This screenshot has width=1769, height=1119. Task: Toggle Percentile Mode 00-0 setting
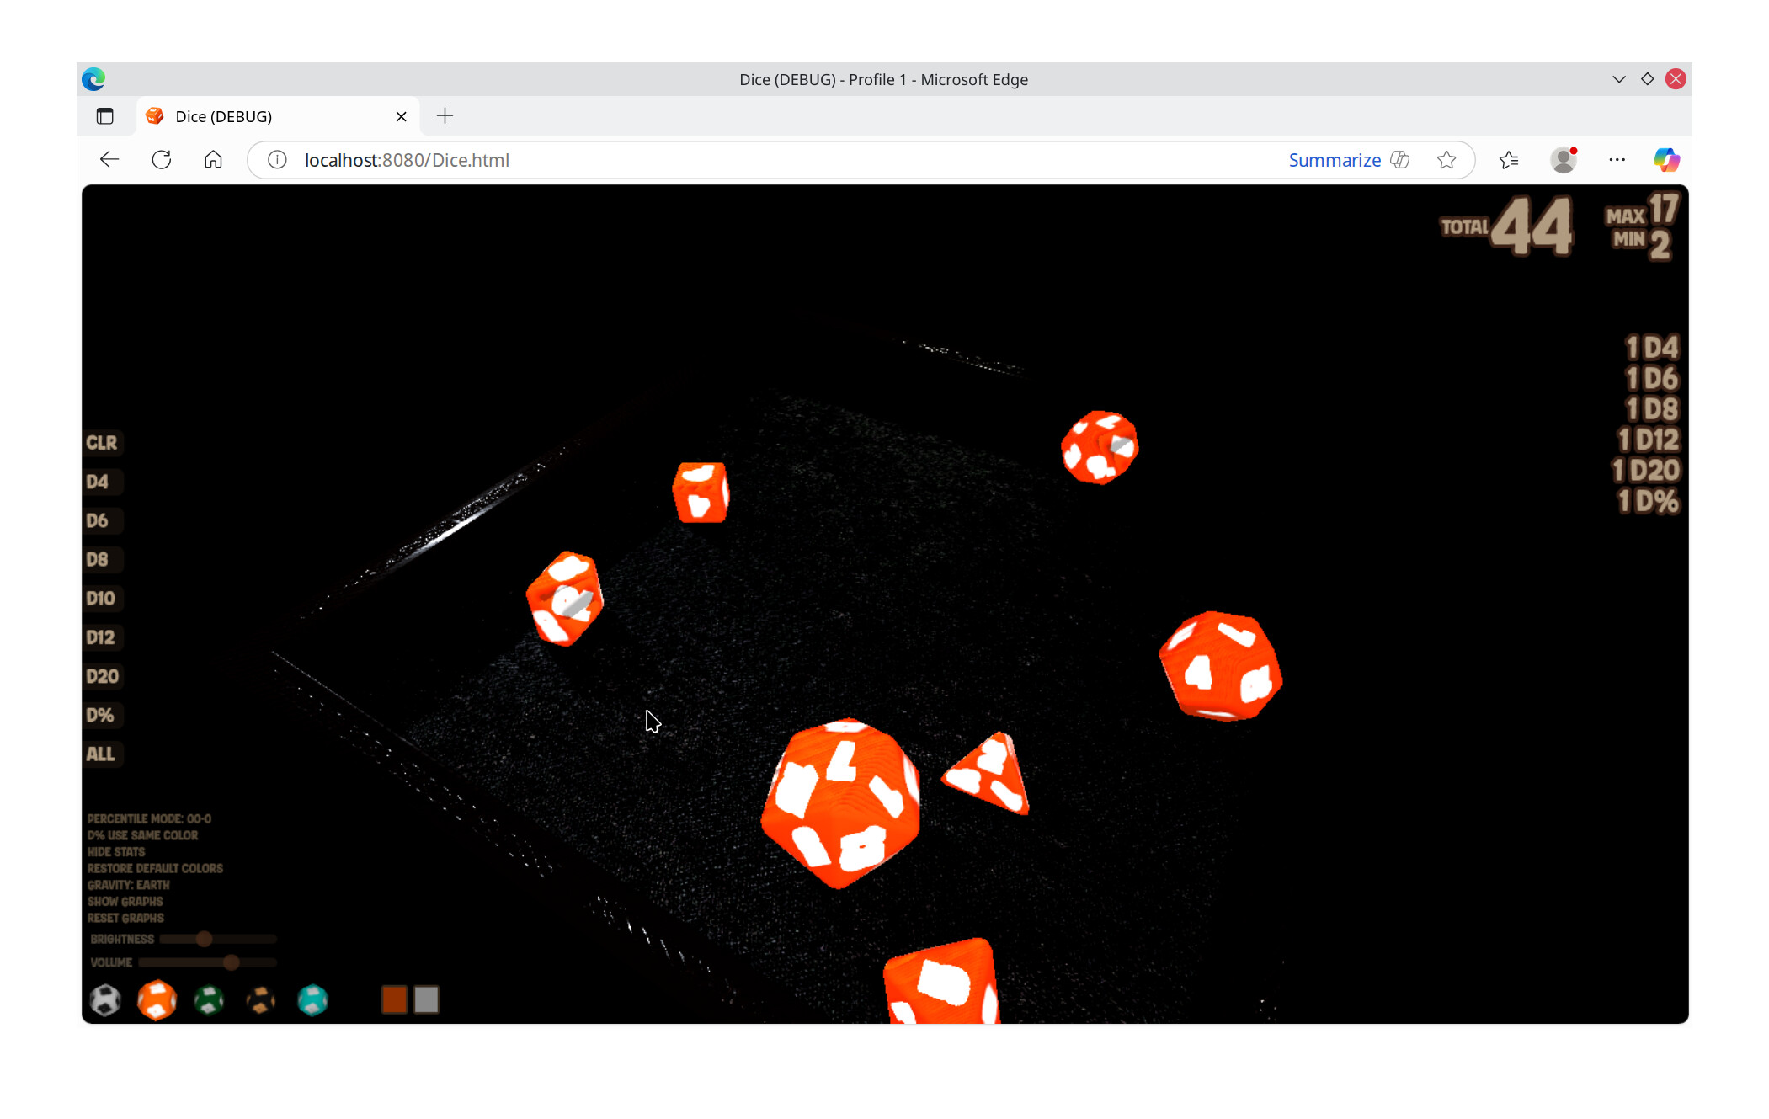click(x=149, y=818)
